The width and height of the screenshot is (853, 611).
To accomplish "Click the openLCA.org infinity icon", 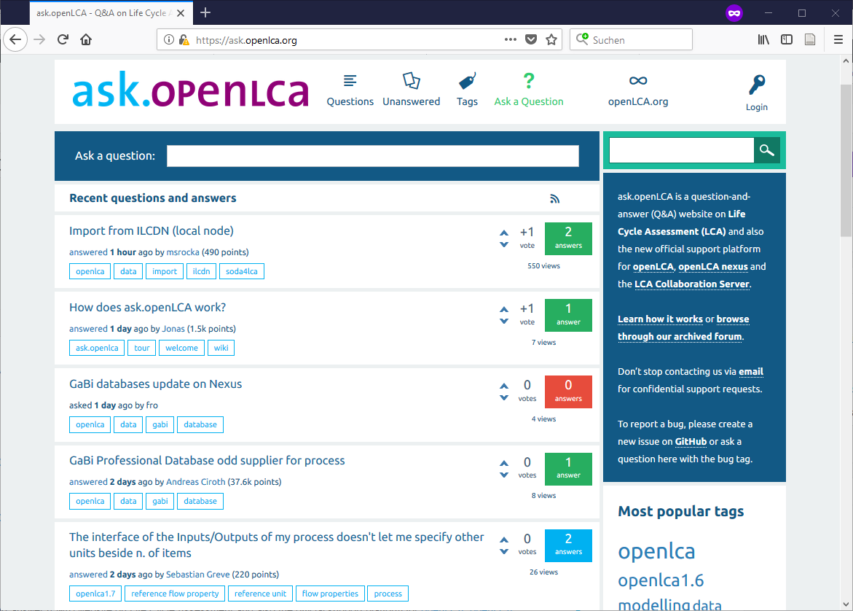I will 638,81.
